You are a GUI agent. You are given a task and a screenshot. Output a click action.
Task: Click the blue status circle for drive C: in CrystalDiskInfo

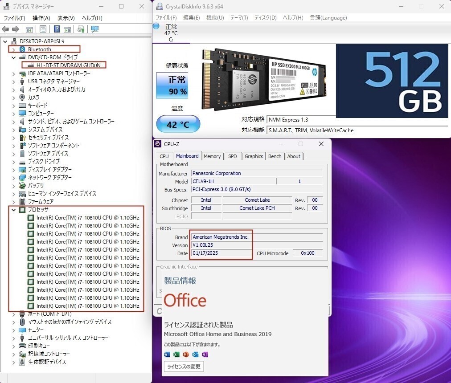[156, 26]
